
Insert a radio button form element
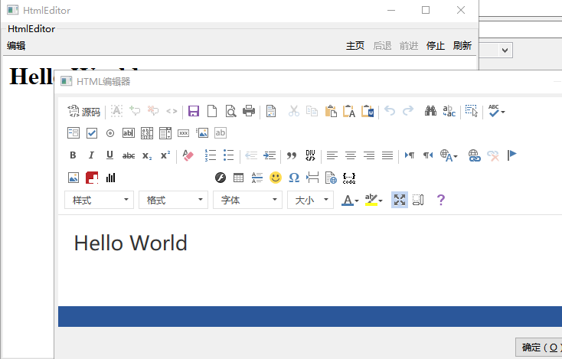click(110, 133)
